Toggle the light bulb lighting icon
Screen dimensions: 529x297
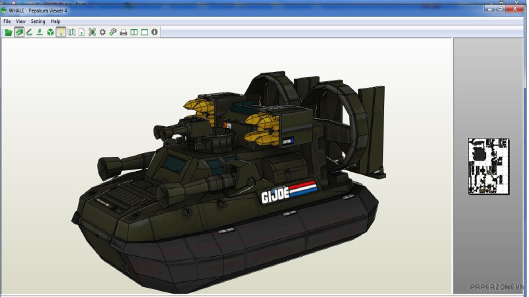coord(61,32)
